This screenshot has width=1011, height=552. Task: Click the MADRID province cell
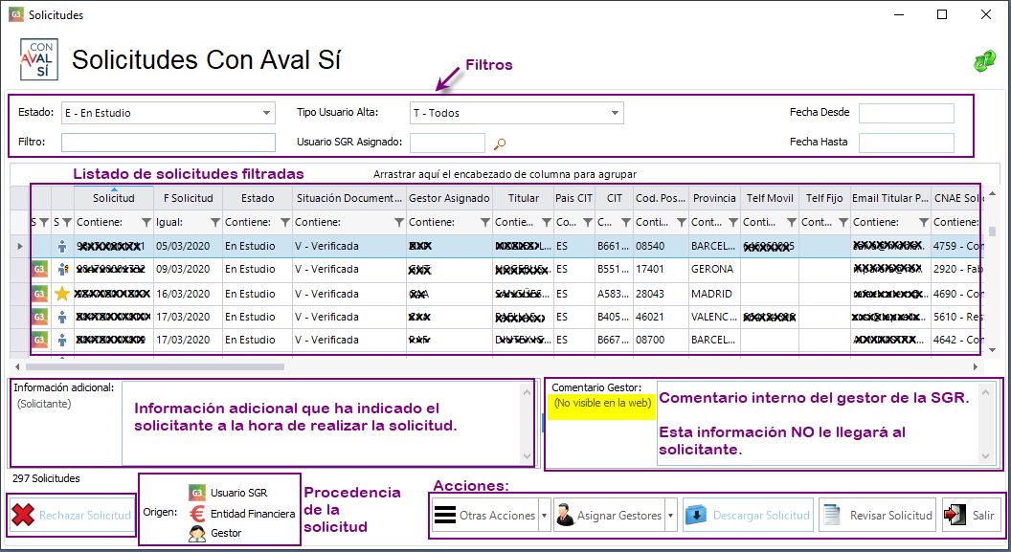[x=712, y=294]
